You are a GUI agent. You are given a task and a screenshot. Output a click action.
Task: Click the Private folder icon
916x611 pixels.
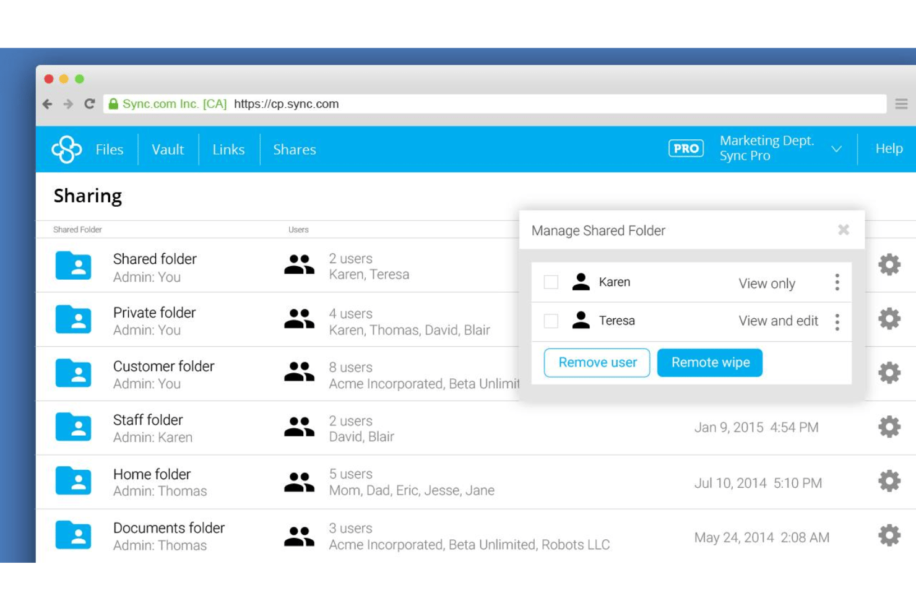(73, 319)
